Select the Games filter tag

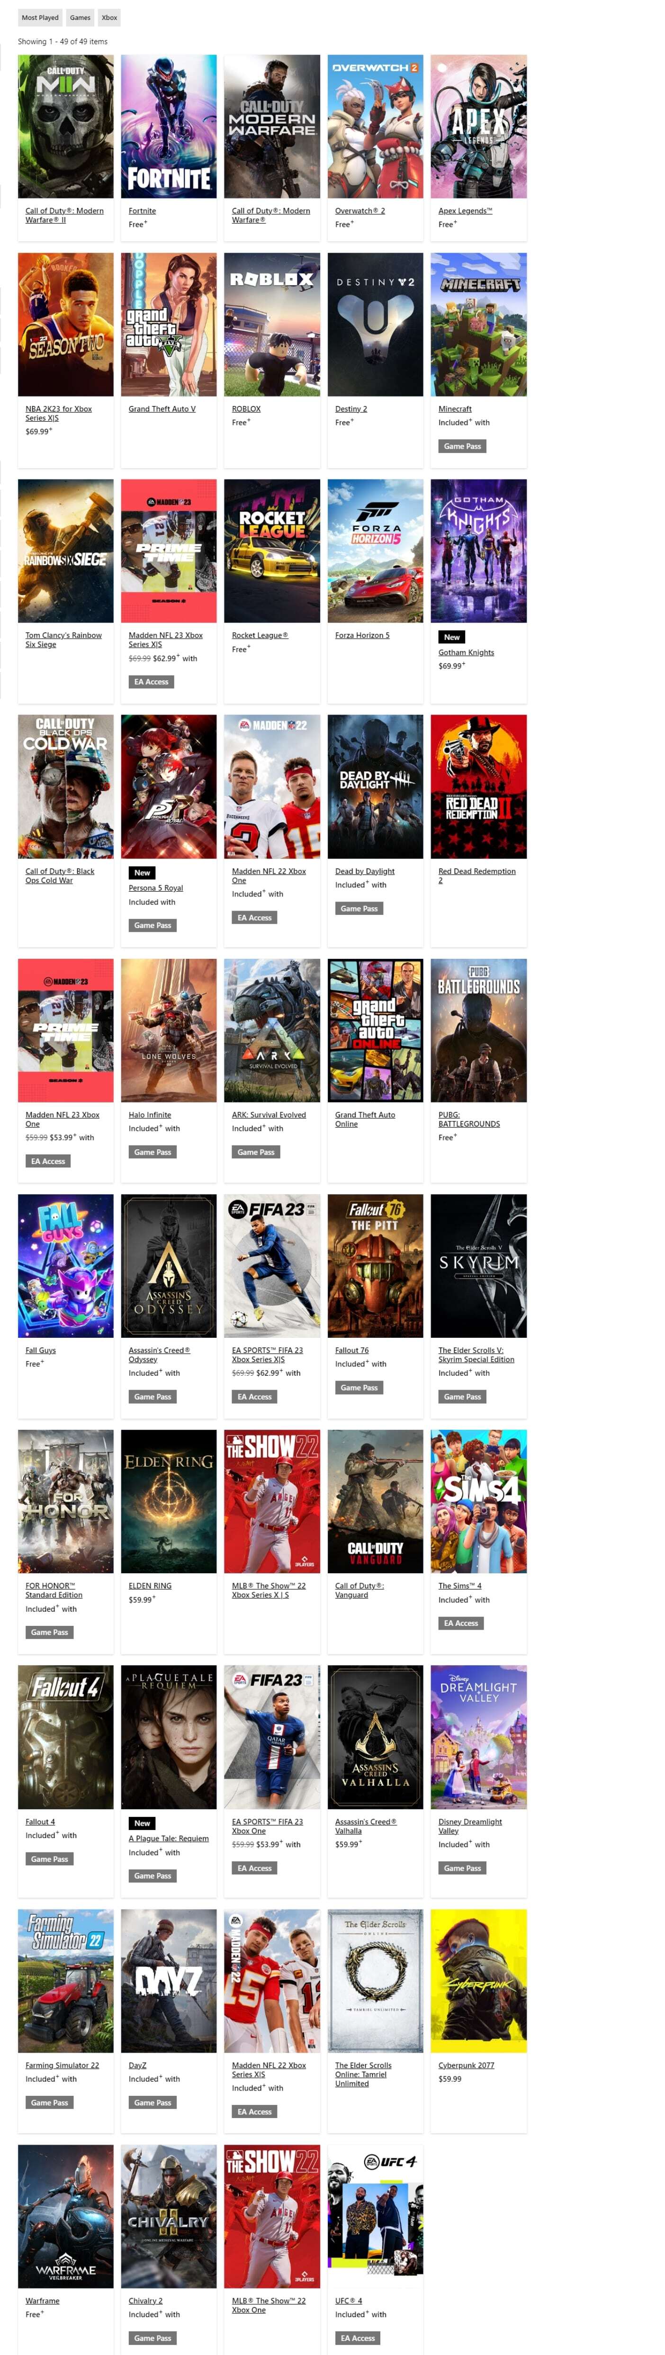pos(81,18)
